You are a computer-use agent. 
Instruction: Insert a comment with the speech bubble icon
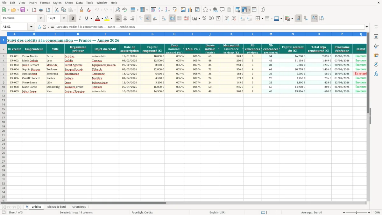(222, 10)
